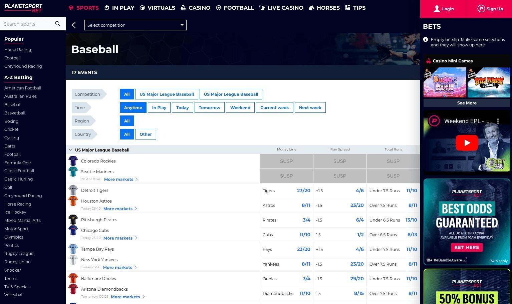Open the LIVE CASINO navigation tab
The height and width of the screenshot is (304, 512).
[x=281, y=8]
